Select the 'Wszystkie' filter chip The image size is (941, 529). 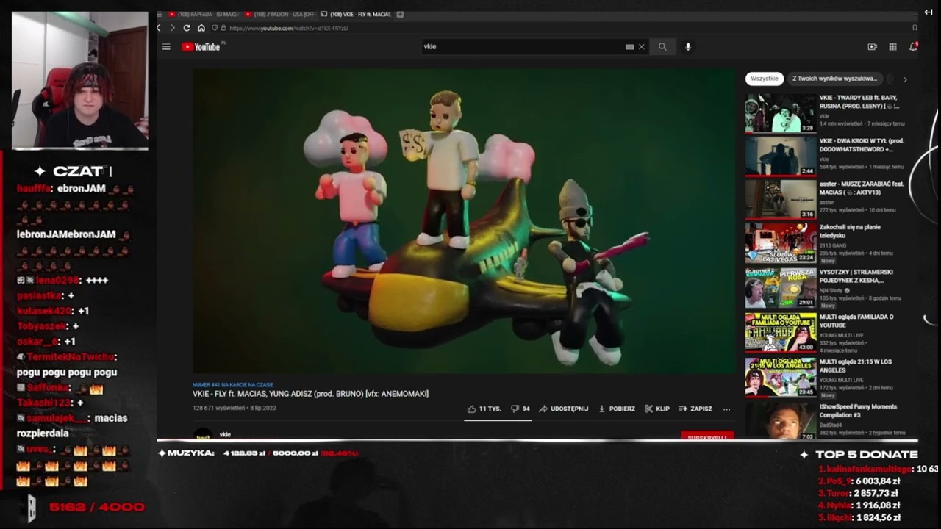tap(765, 79)
